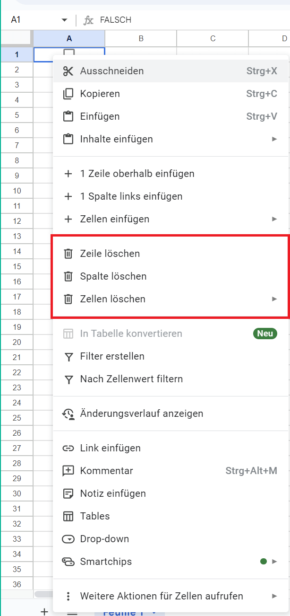Image resolution: width=290 pixels, height=616 pixels.
Task: Click the filter icon for Filter erstellen
Action: (68, 356)
